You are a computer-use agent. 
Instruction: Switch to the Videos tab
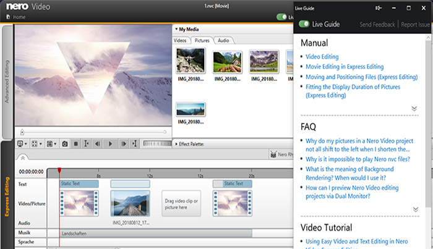coord(180,41)
